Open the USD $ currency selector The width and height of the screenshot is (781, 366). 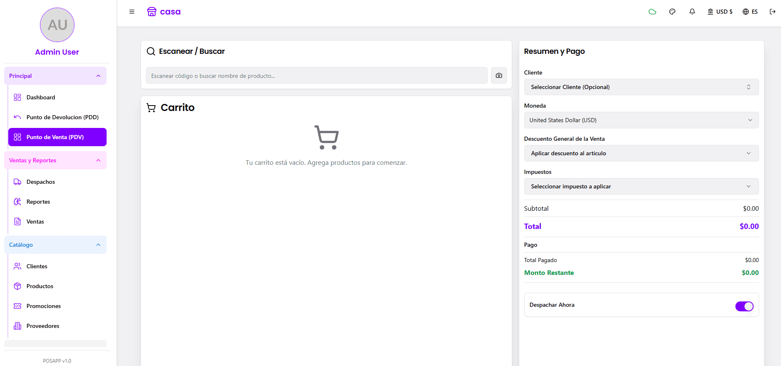[720, 12]
